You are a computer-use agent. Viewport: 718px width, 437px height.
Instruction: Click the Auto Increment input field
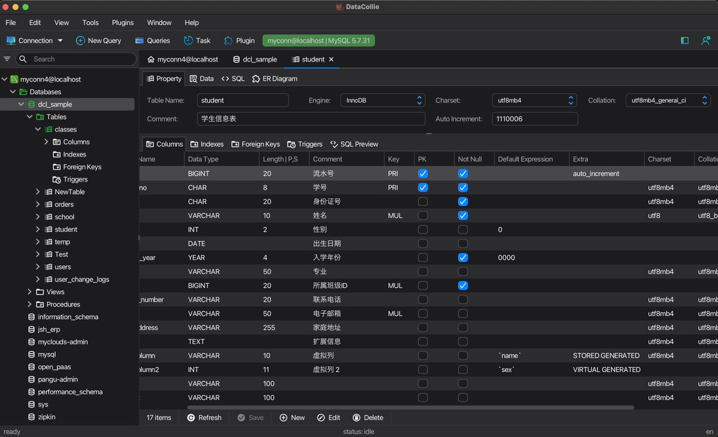535,119
